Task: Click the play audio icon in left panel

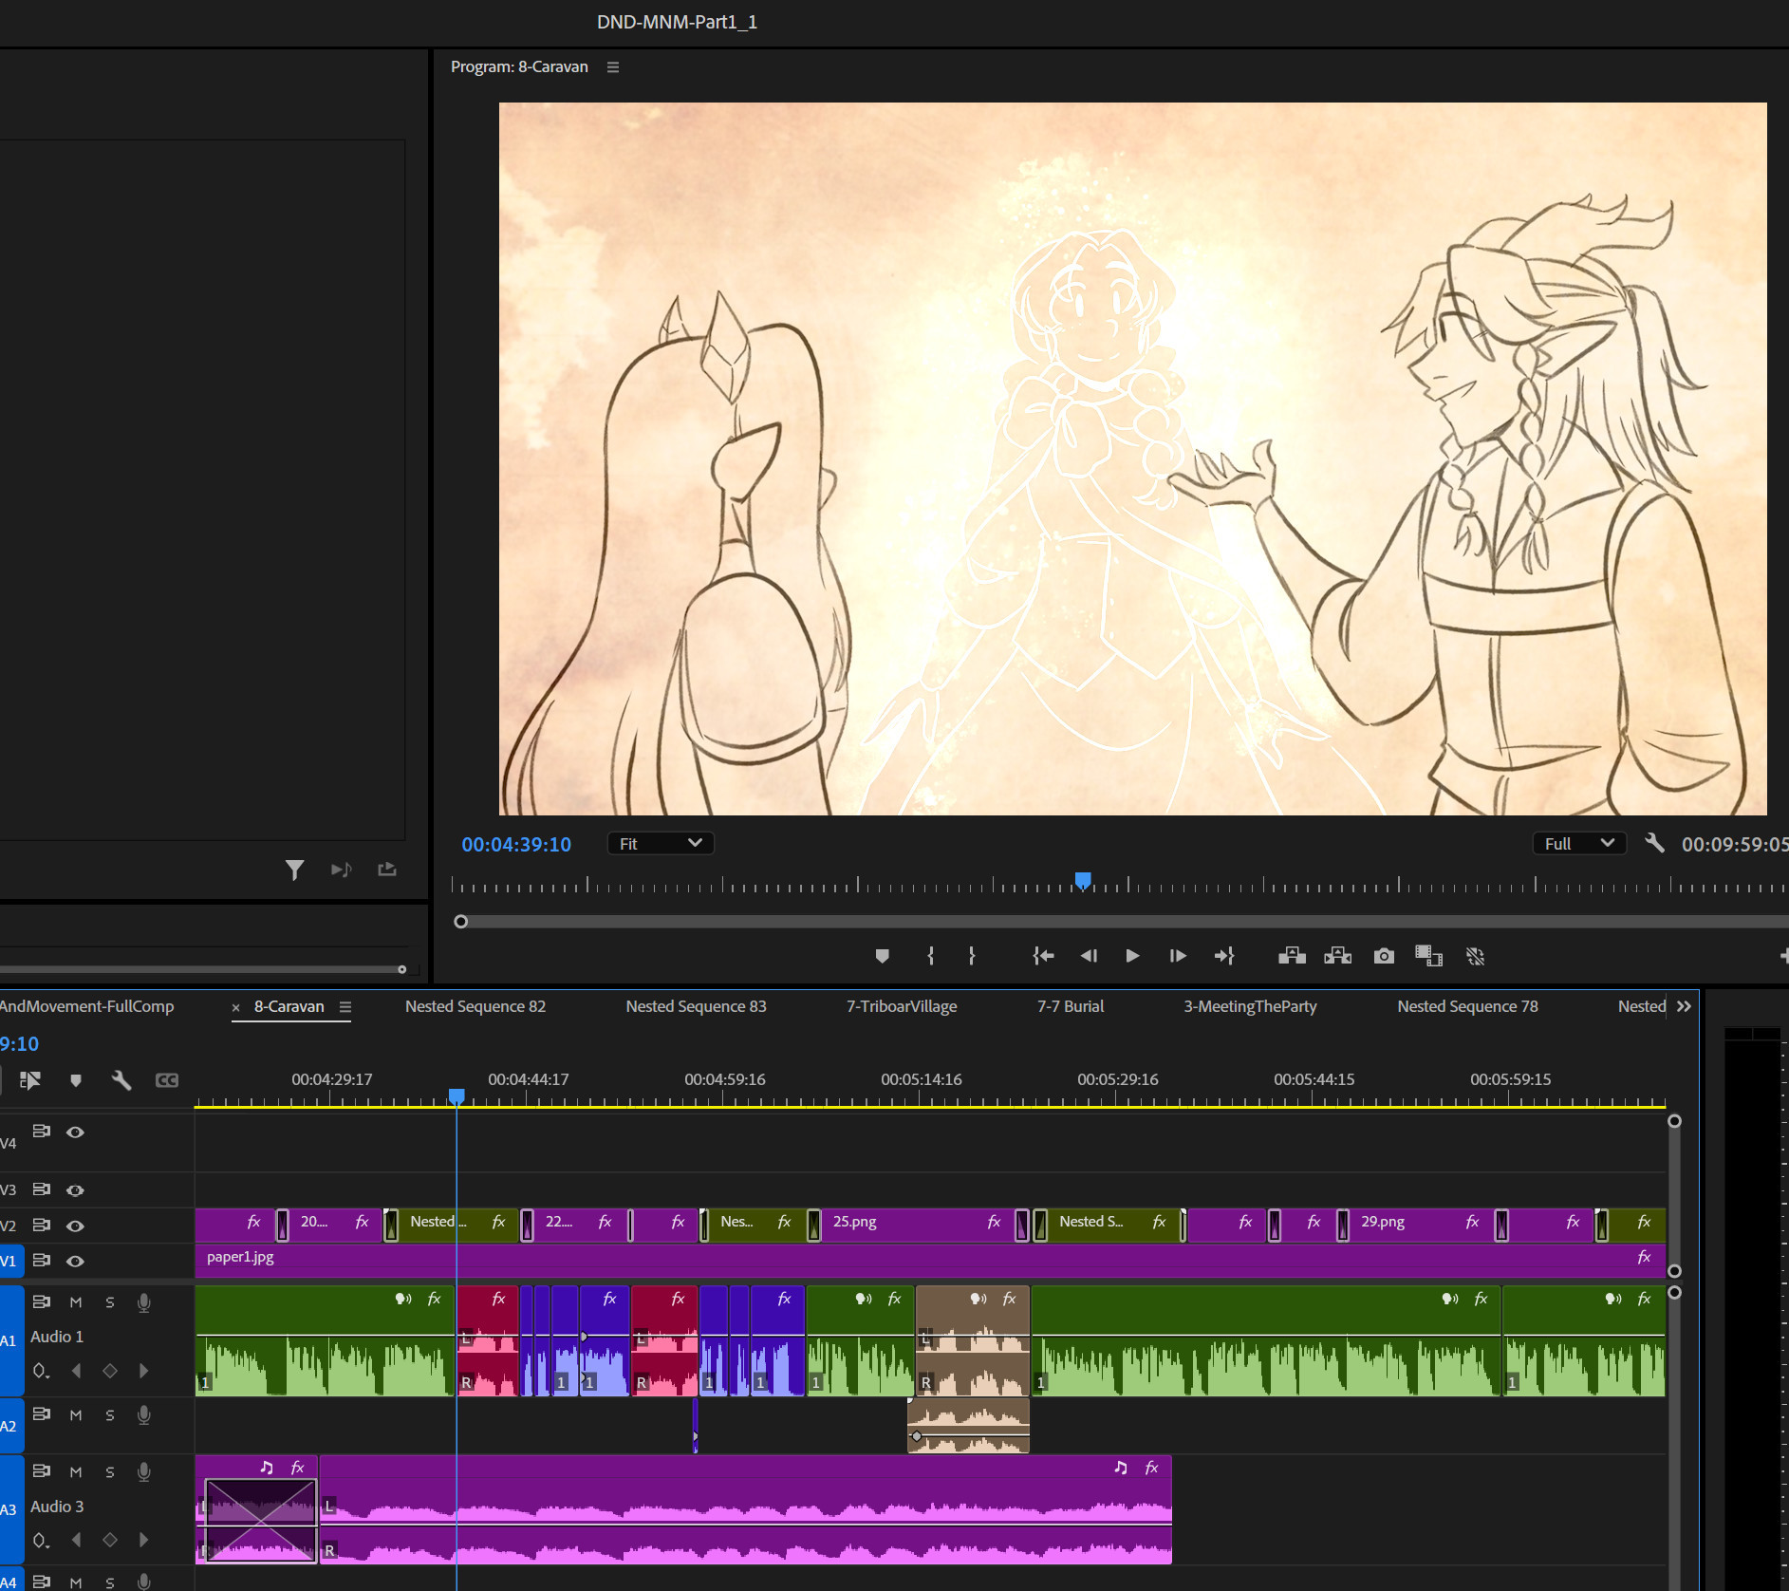Action: click(x=341, y=870)
